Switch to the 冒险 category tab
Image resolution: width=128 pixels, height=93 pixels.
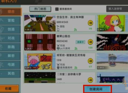(x=10, y=21)
